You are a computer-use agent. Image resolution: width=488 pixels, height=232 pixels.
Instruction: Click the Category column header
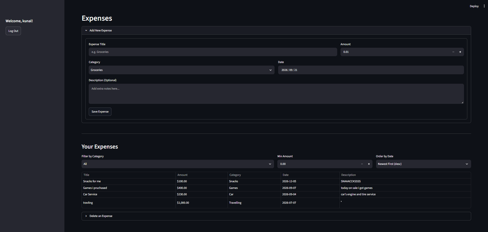pos(254,175)
